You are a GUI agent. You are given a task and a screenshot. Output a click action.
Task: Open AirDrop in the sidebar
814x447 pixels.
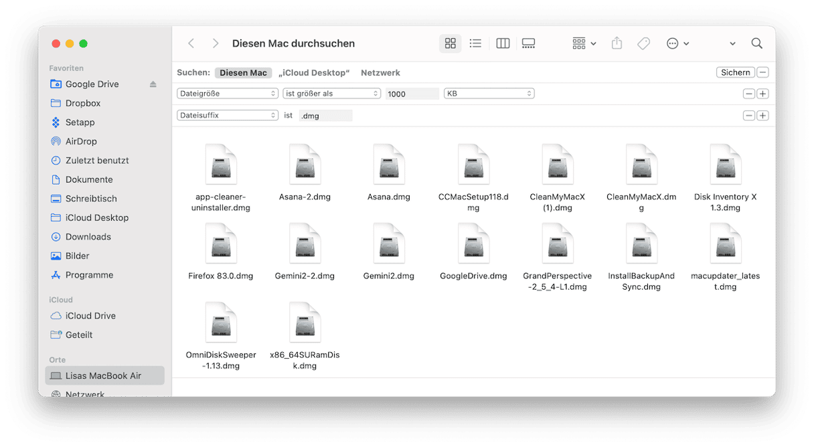(81, 141)
